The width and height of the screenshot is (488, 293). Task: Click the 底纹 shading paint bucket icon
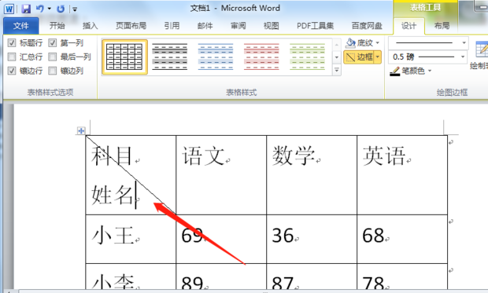pyautogui.click(x=351, y=42)
